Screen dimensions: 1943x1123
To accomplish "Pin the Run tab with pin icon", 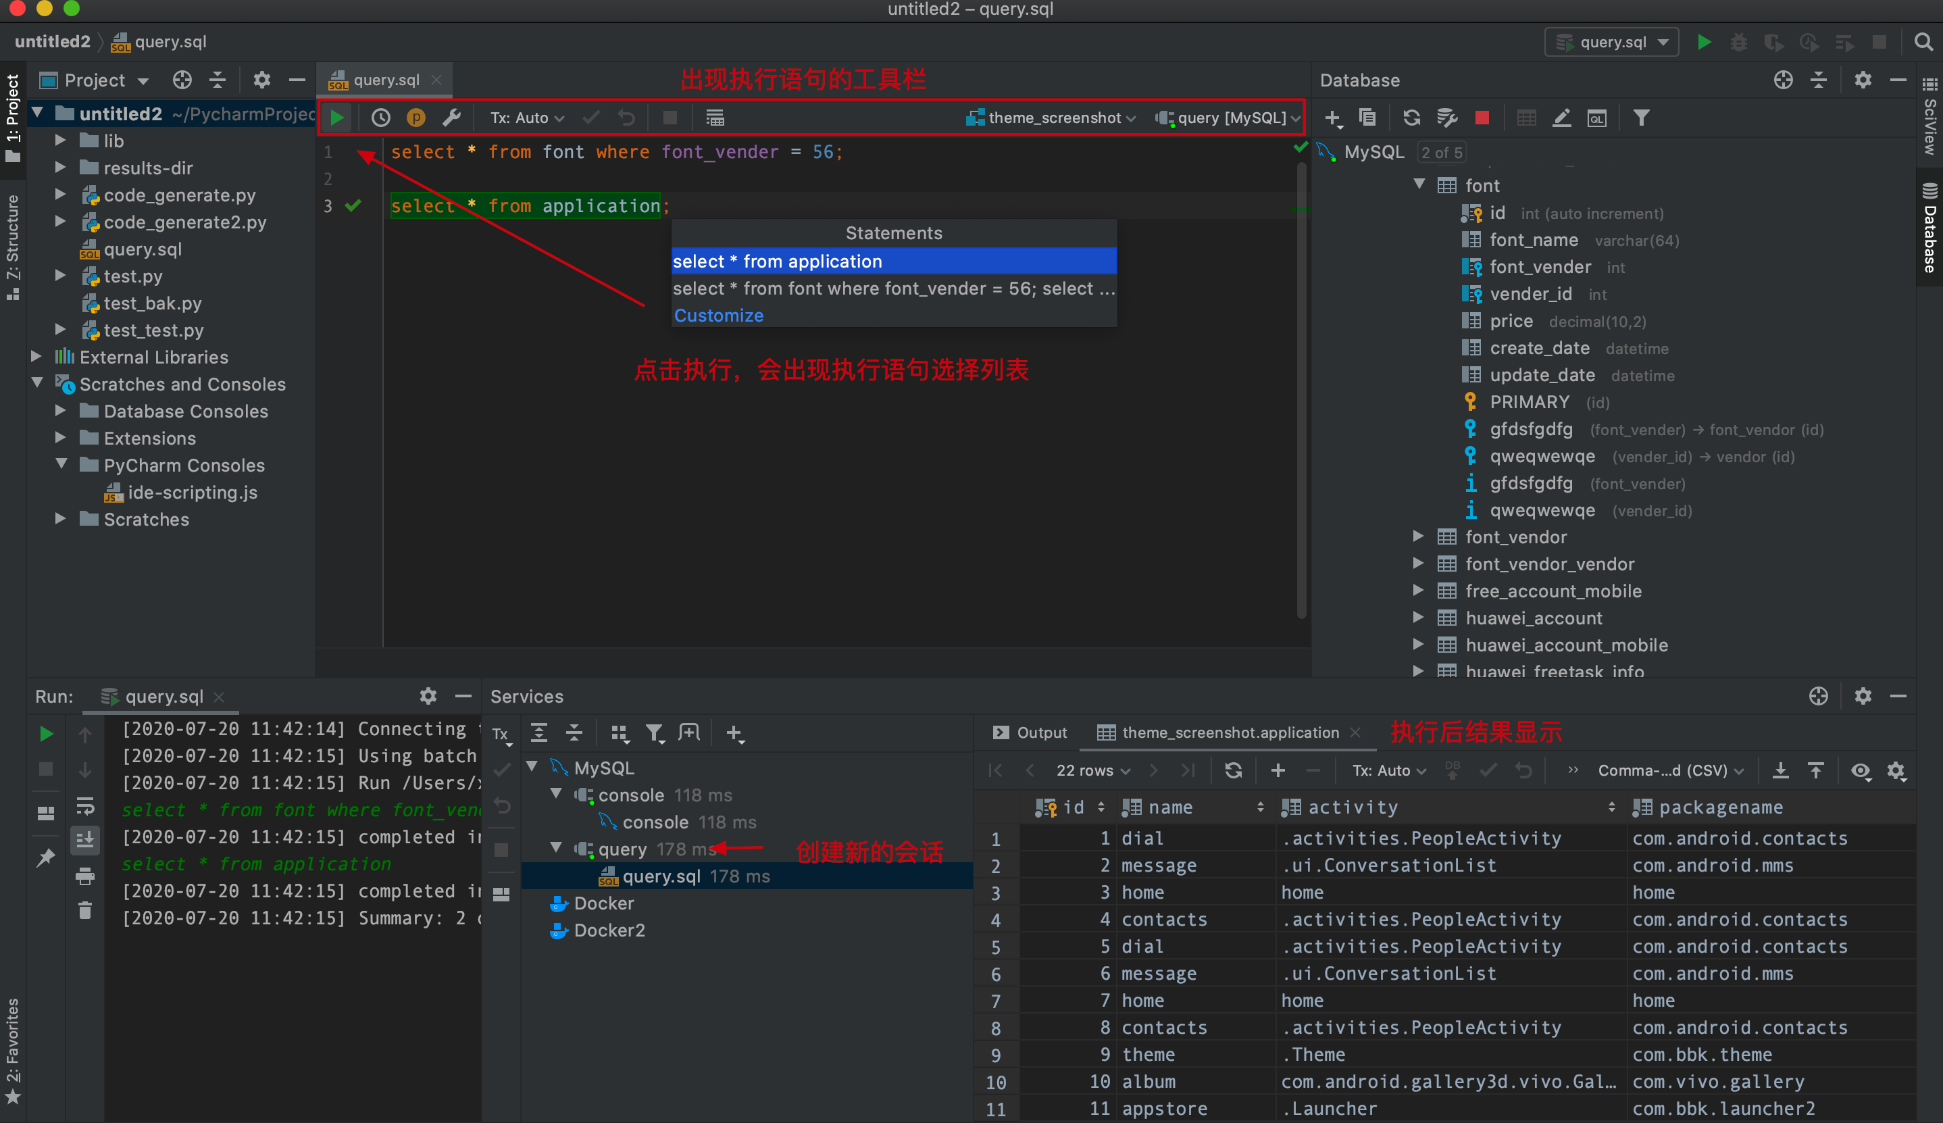I will coord(46,857).
